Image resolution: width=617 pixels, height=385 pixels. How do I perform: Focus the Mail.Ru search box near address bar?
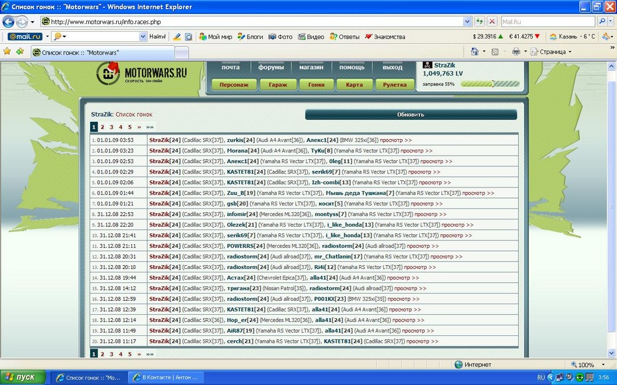coord(547,22)
